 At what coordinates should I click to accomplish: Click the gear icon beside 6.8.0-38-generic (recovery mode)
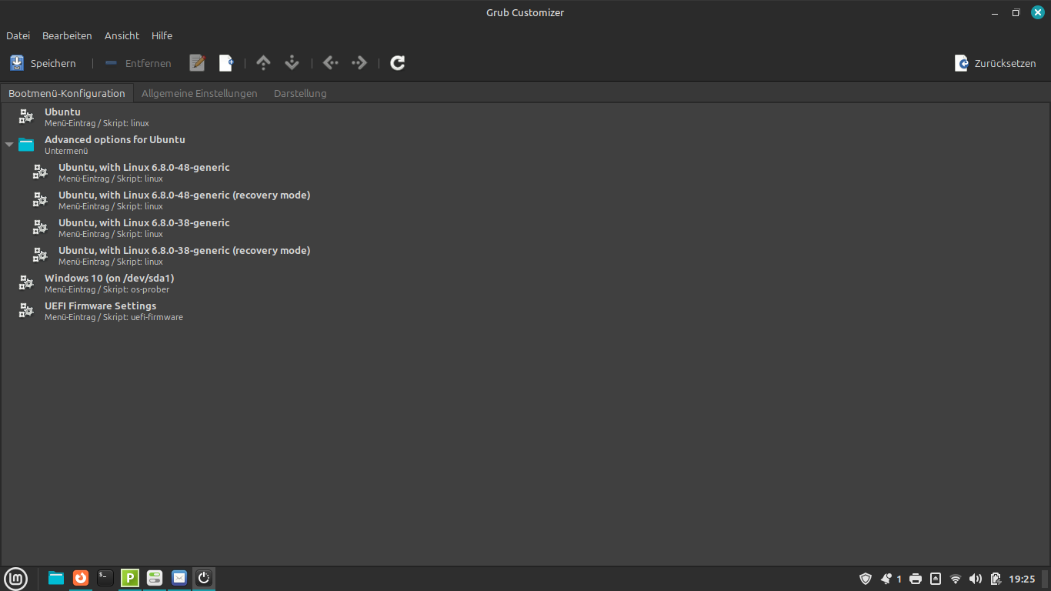(40, 255)
